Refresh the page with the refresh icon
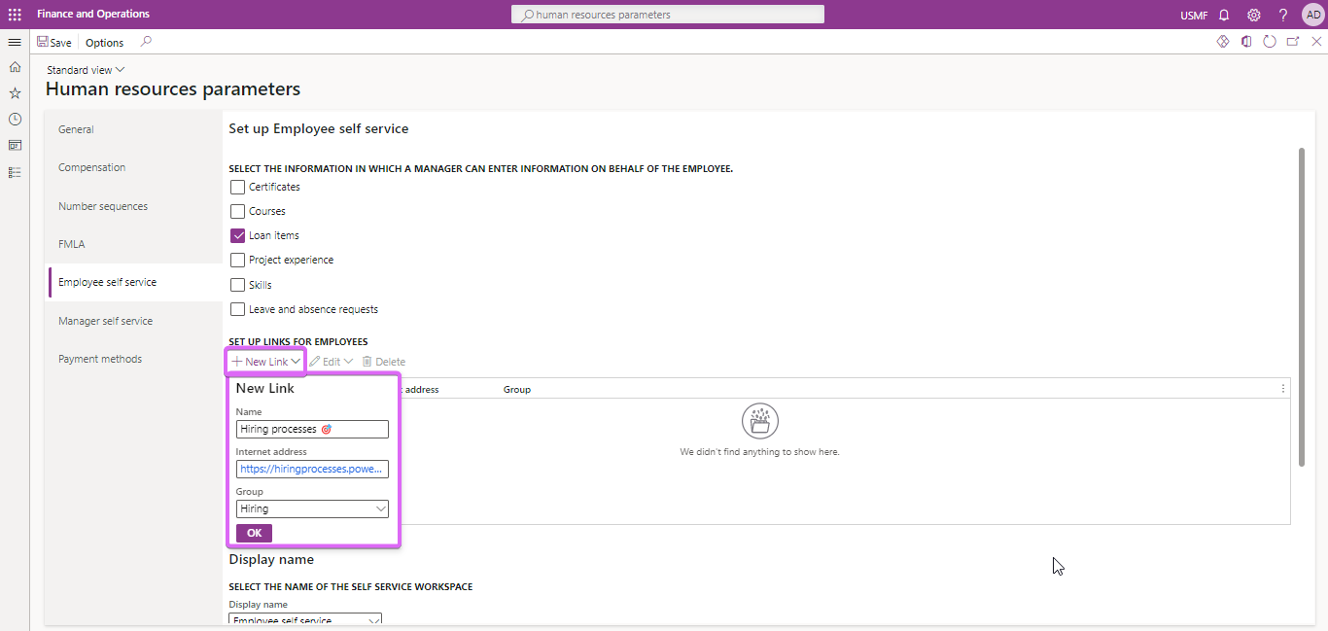The height and width of the screenshot is (631, 1328). [x=1270, y=42]
